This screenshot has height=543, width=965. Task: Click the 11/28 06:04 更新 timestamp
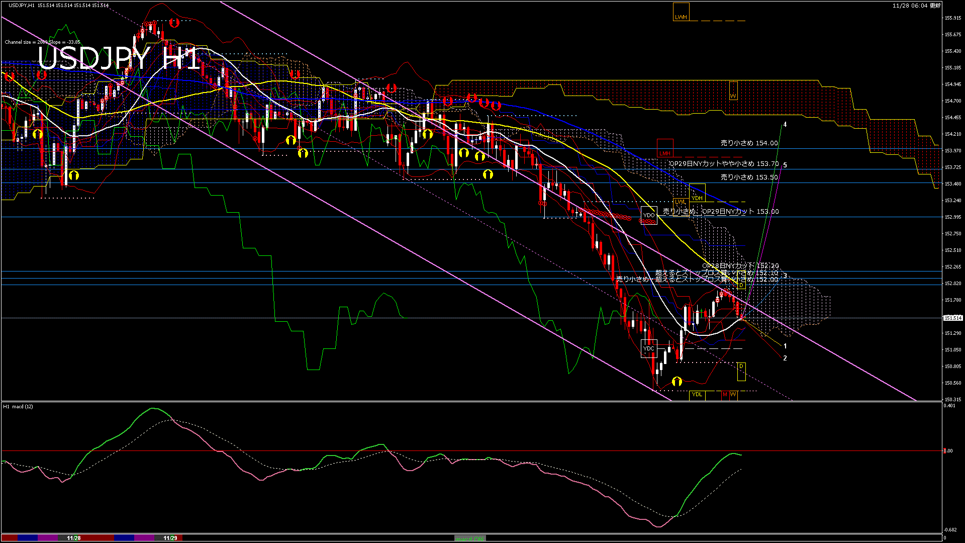(916, 6)
